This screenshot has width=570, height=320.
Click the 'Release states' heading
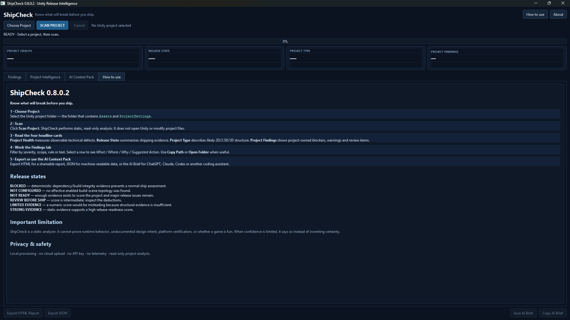28,176
